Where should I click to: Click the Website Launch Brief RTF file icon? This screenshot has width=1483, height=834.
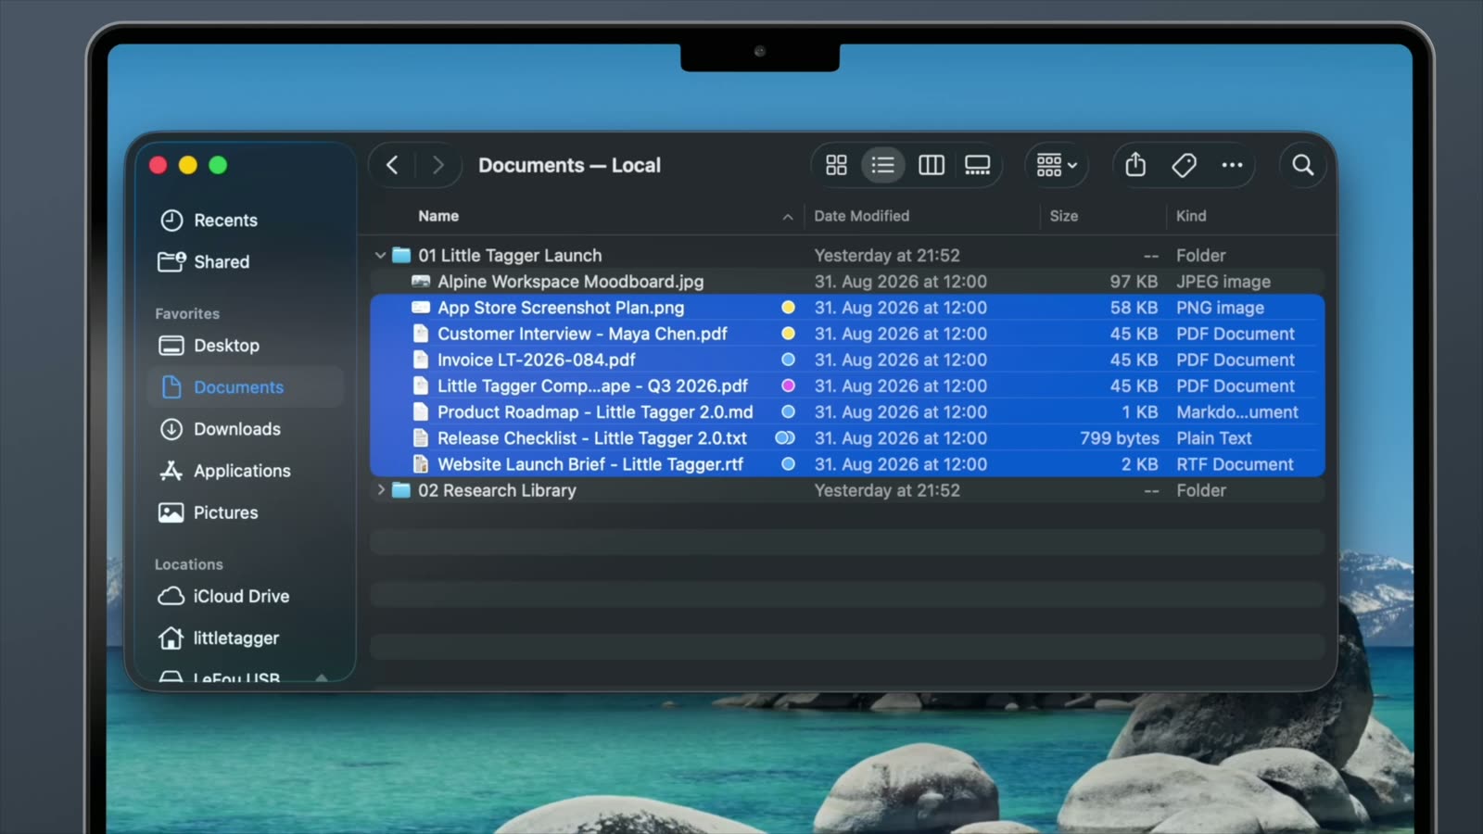[x=421, y=464]
